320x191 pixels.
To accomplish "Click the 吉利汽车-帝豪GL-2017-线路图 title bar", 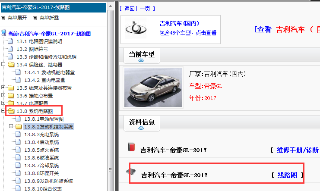I will (54, 7).
